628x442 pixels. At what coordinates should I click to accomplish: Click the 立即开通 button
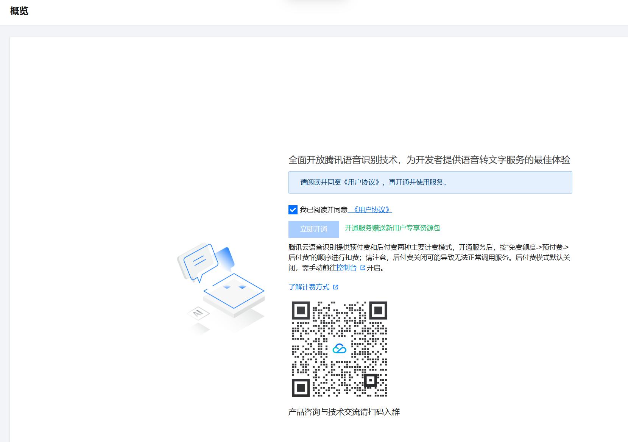coord(314,229)
